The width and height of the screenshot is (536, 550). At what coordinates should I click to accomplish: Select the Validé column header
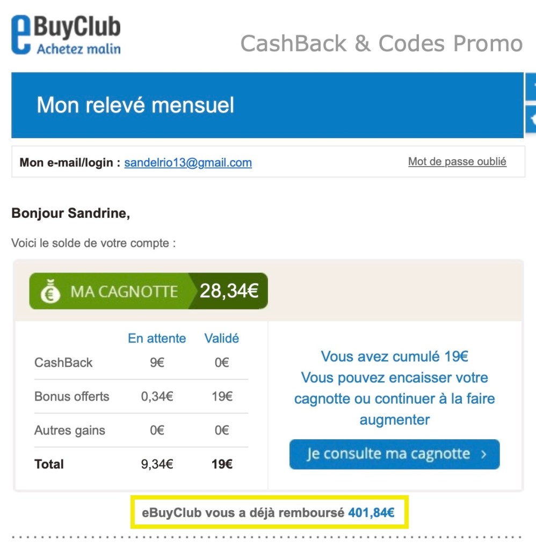coord(222,338)
